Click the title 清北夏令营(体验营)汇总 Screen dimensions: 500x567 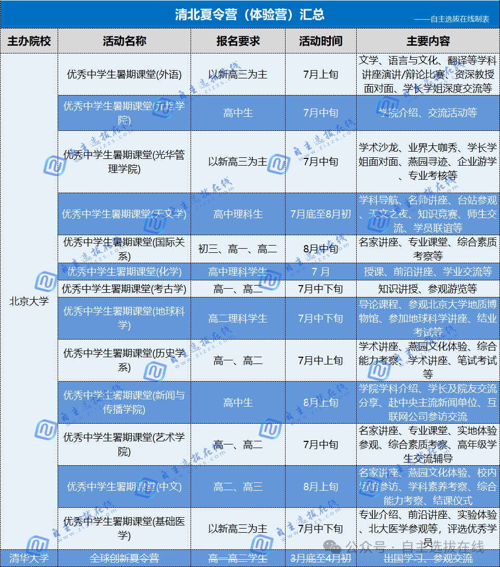(250, 15)
